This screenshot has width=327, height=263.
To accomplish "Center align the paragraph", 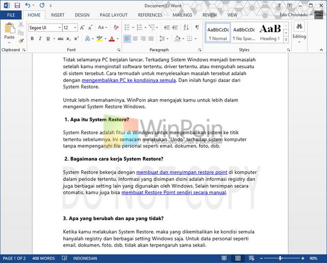I will (x=135, y=39).
